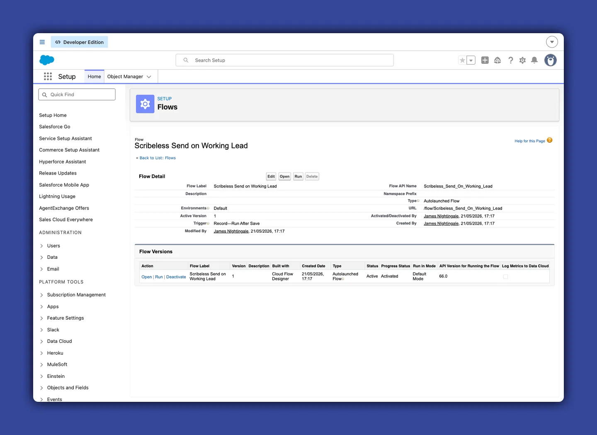Open Setup Home in sidebar
This screenshot has height=435, width=597.
click(x=53, y=115)
